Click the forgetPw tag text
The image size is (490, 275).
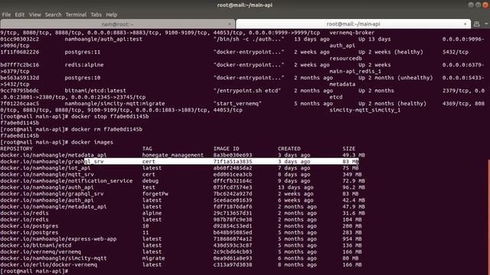pos(155,193)
